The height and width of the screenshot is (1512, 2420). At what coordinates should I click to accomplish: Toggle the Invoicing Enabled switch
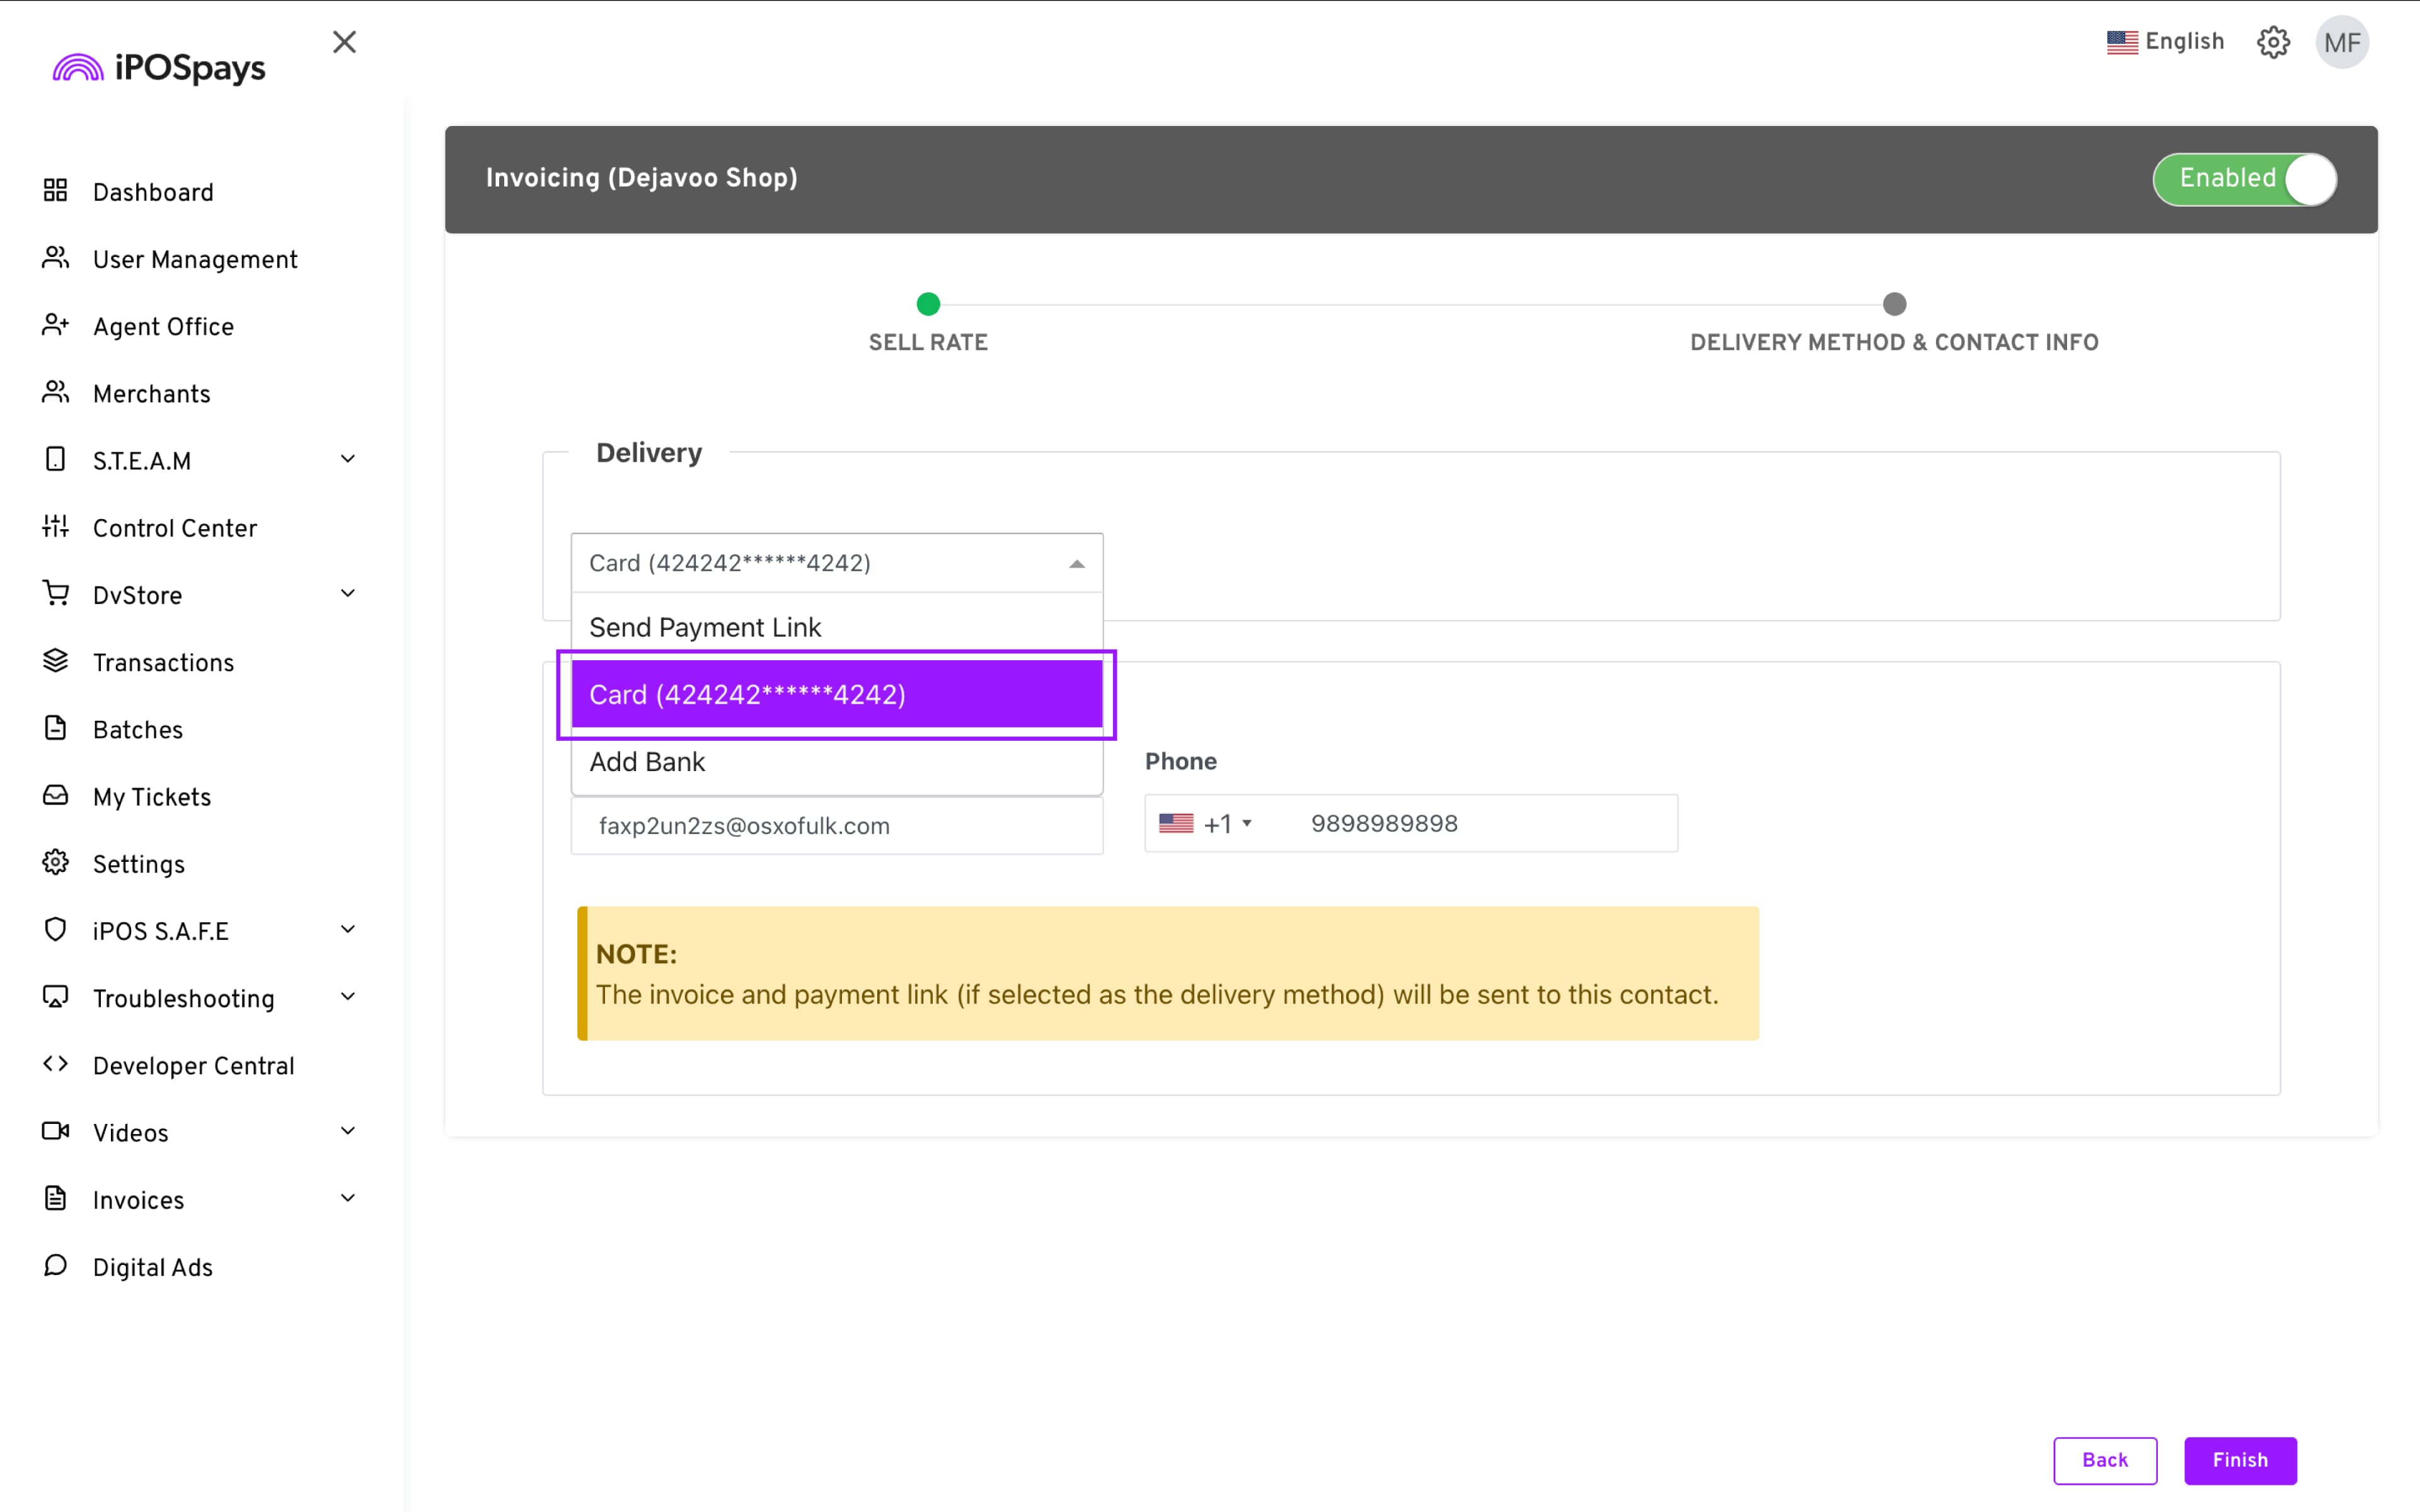tap(2244, 179)
